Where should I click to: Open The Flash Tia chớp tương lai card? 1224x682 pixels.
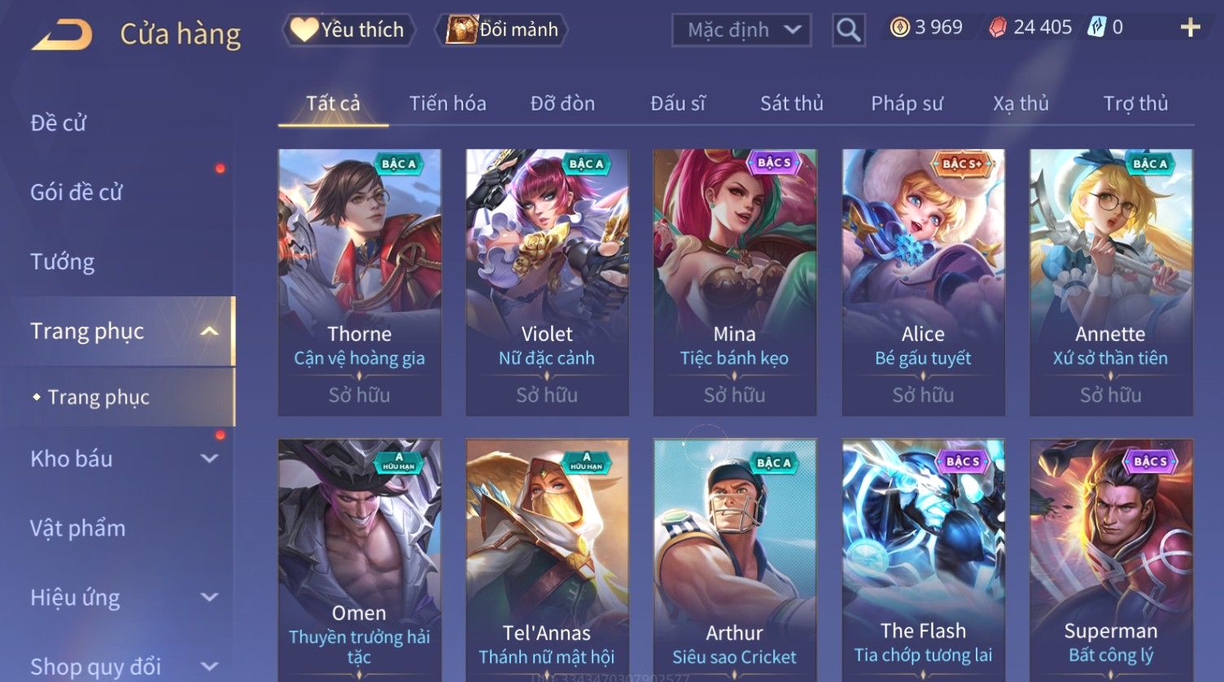coord(923,560)
